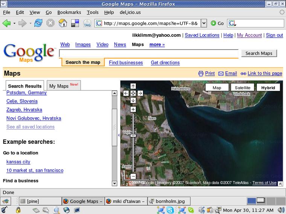Collapse the left results panel arrow
This screenshot has height=214, width=286.
[x=119, y=134]
